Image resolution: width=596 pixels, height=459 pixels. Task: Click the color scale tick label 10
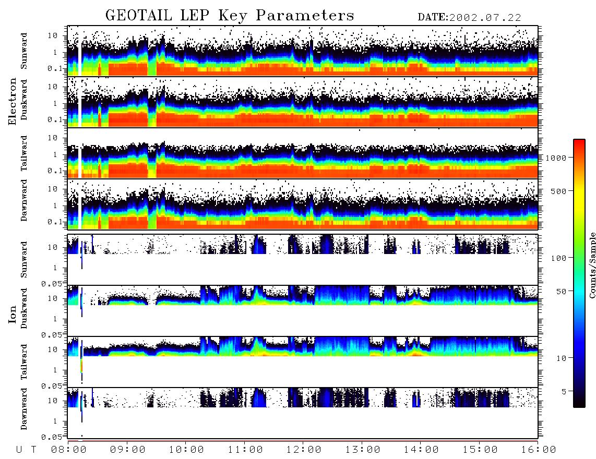click(562, 358)
